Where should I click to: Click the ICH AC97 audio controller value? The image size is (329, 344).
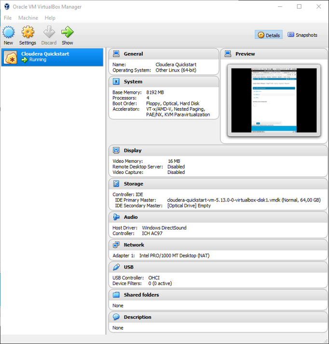(152, 233)
